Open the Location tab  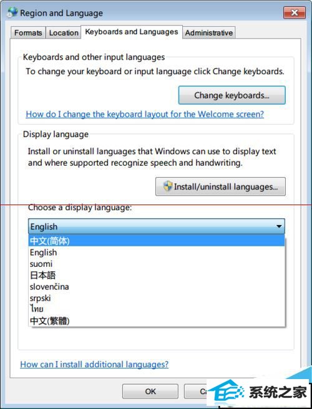(x=64, y=32)
